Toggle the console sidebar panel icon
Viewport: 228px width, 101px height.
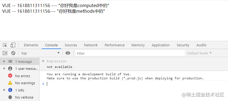(x=5, y=53)
